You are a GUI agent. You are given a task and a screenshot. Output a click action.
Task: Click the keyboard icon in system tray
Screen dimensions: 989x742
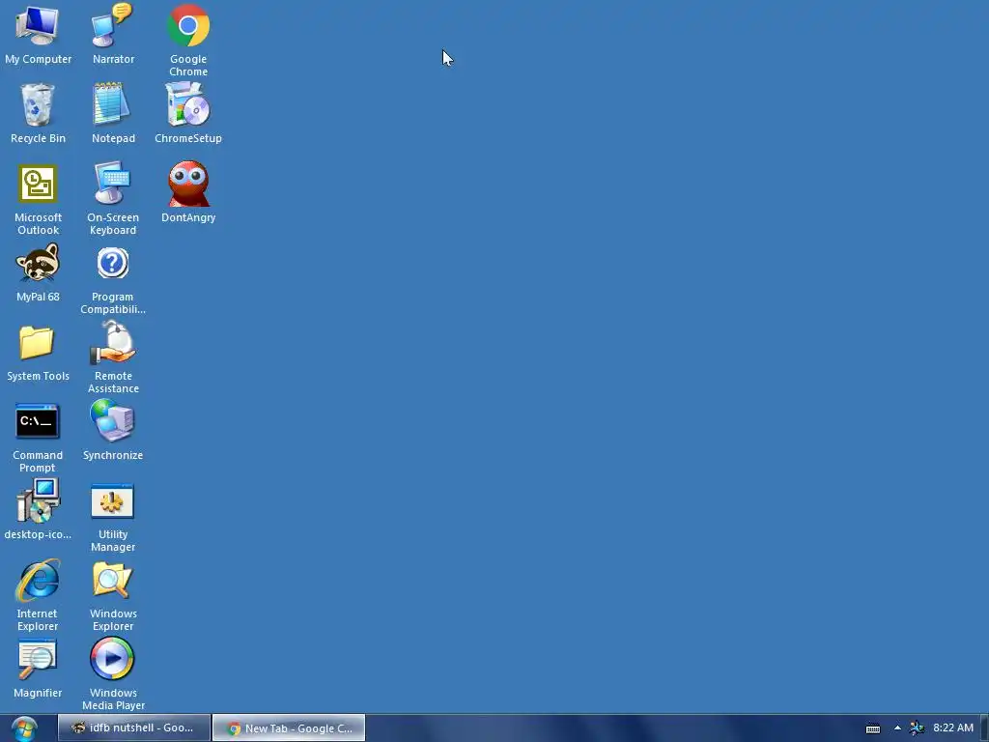pos(873,728)
